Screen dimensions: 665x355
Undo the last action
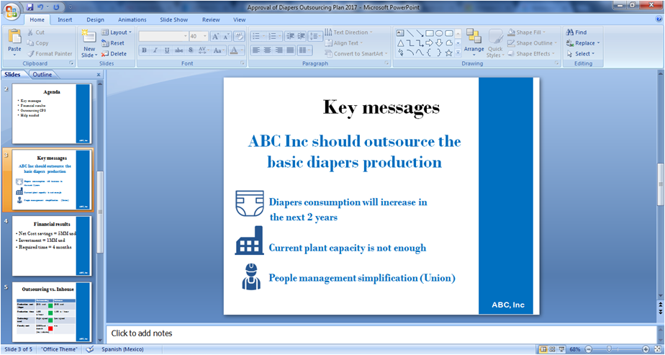point(41,7)
